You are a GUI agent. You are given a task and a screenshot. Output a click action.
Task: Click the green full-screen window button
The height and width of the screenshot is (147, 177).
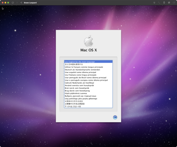click(x=8, y=2)
